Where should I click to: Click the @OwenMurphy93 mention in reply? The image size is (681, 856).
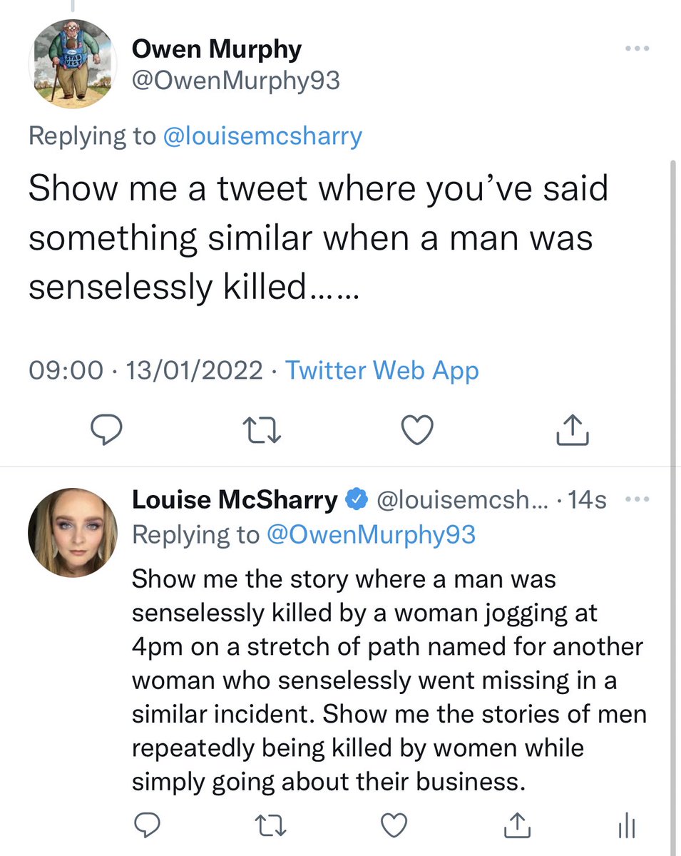click(370, 534)
